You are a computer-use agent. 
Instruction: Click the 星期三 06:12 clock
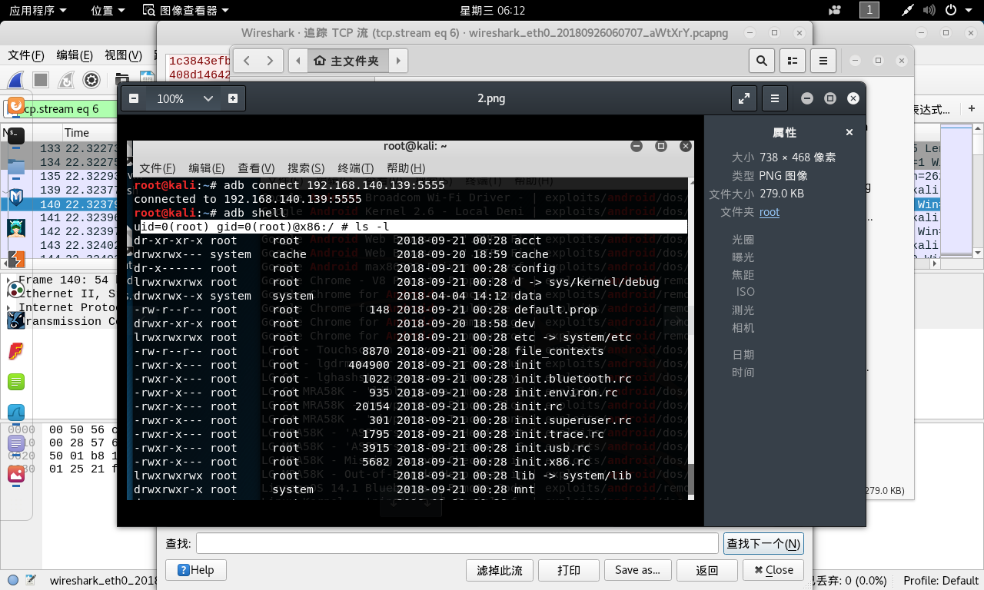(492, 11)
